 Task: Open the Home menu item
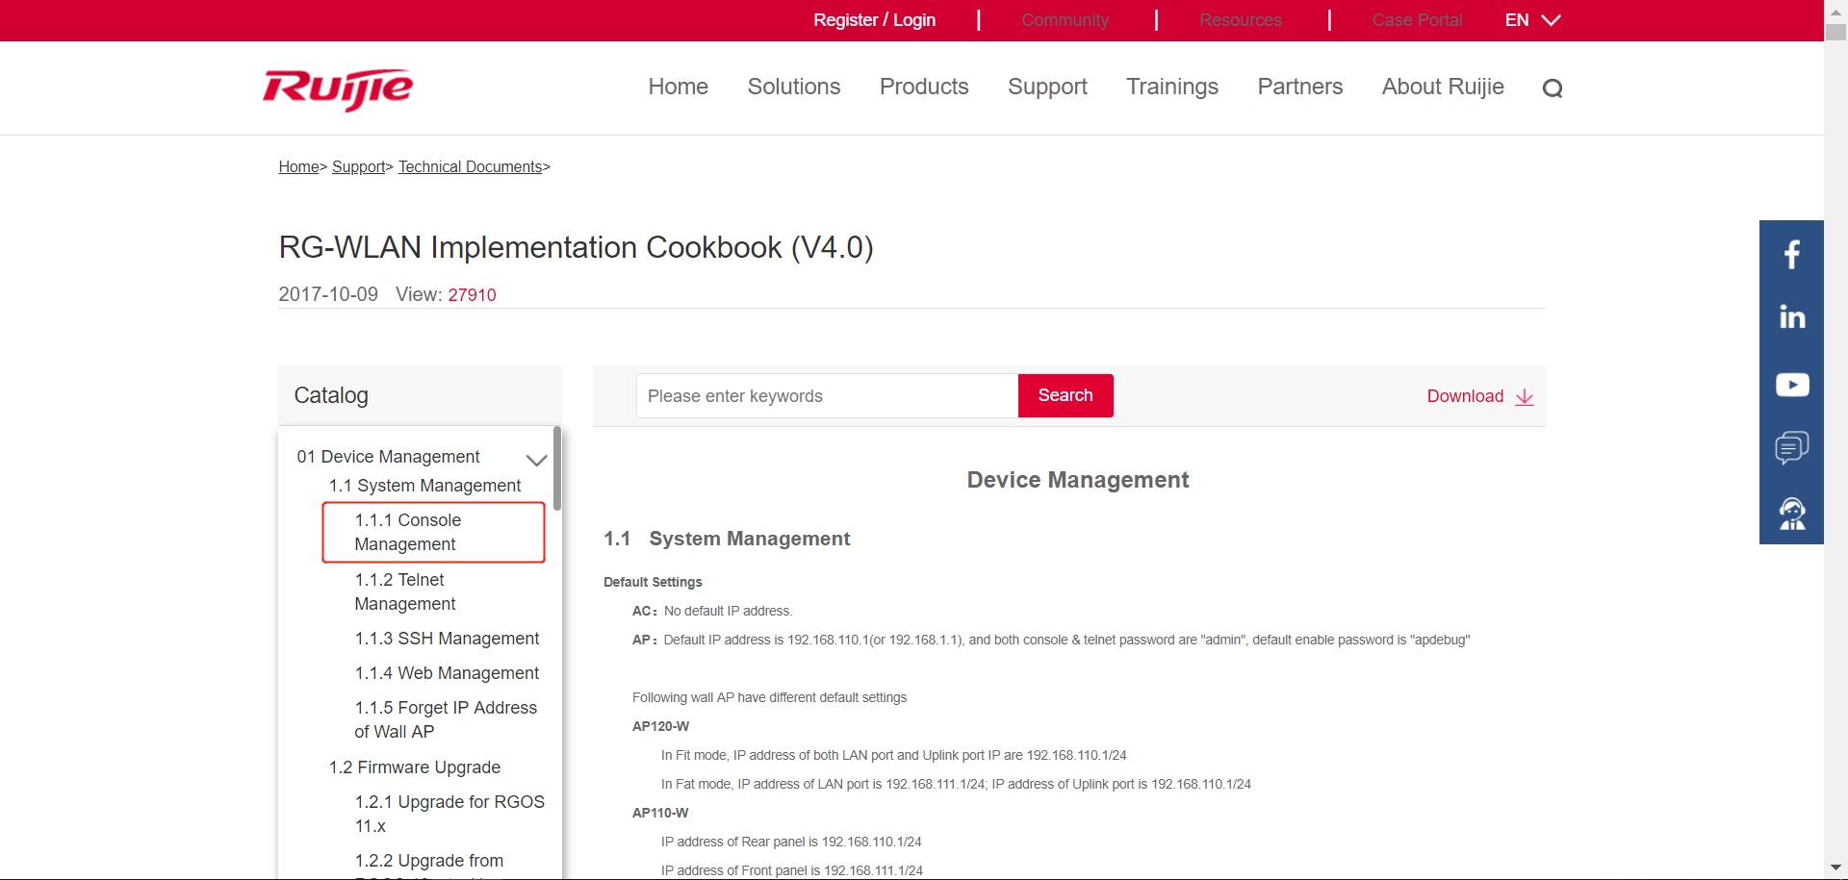(x=678, y=87)
